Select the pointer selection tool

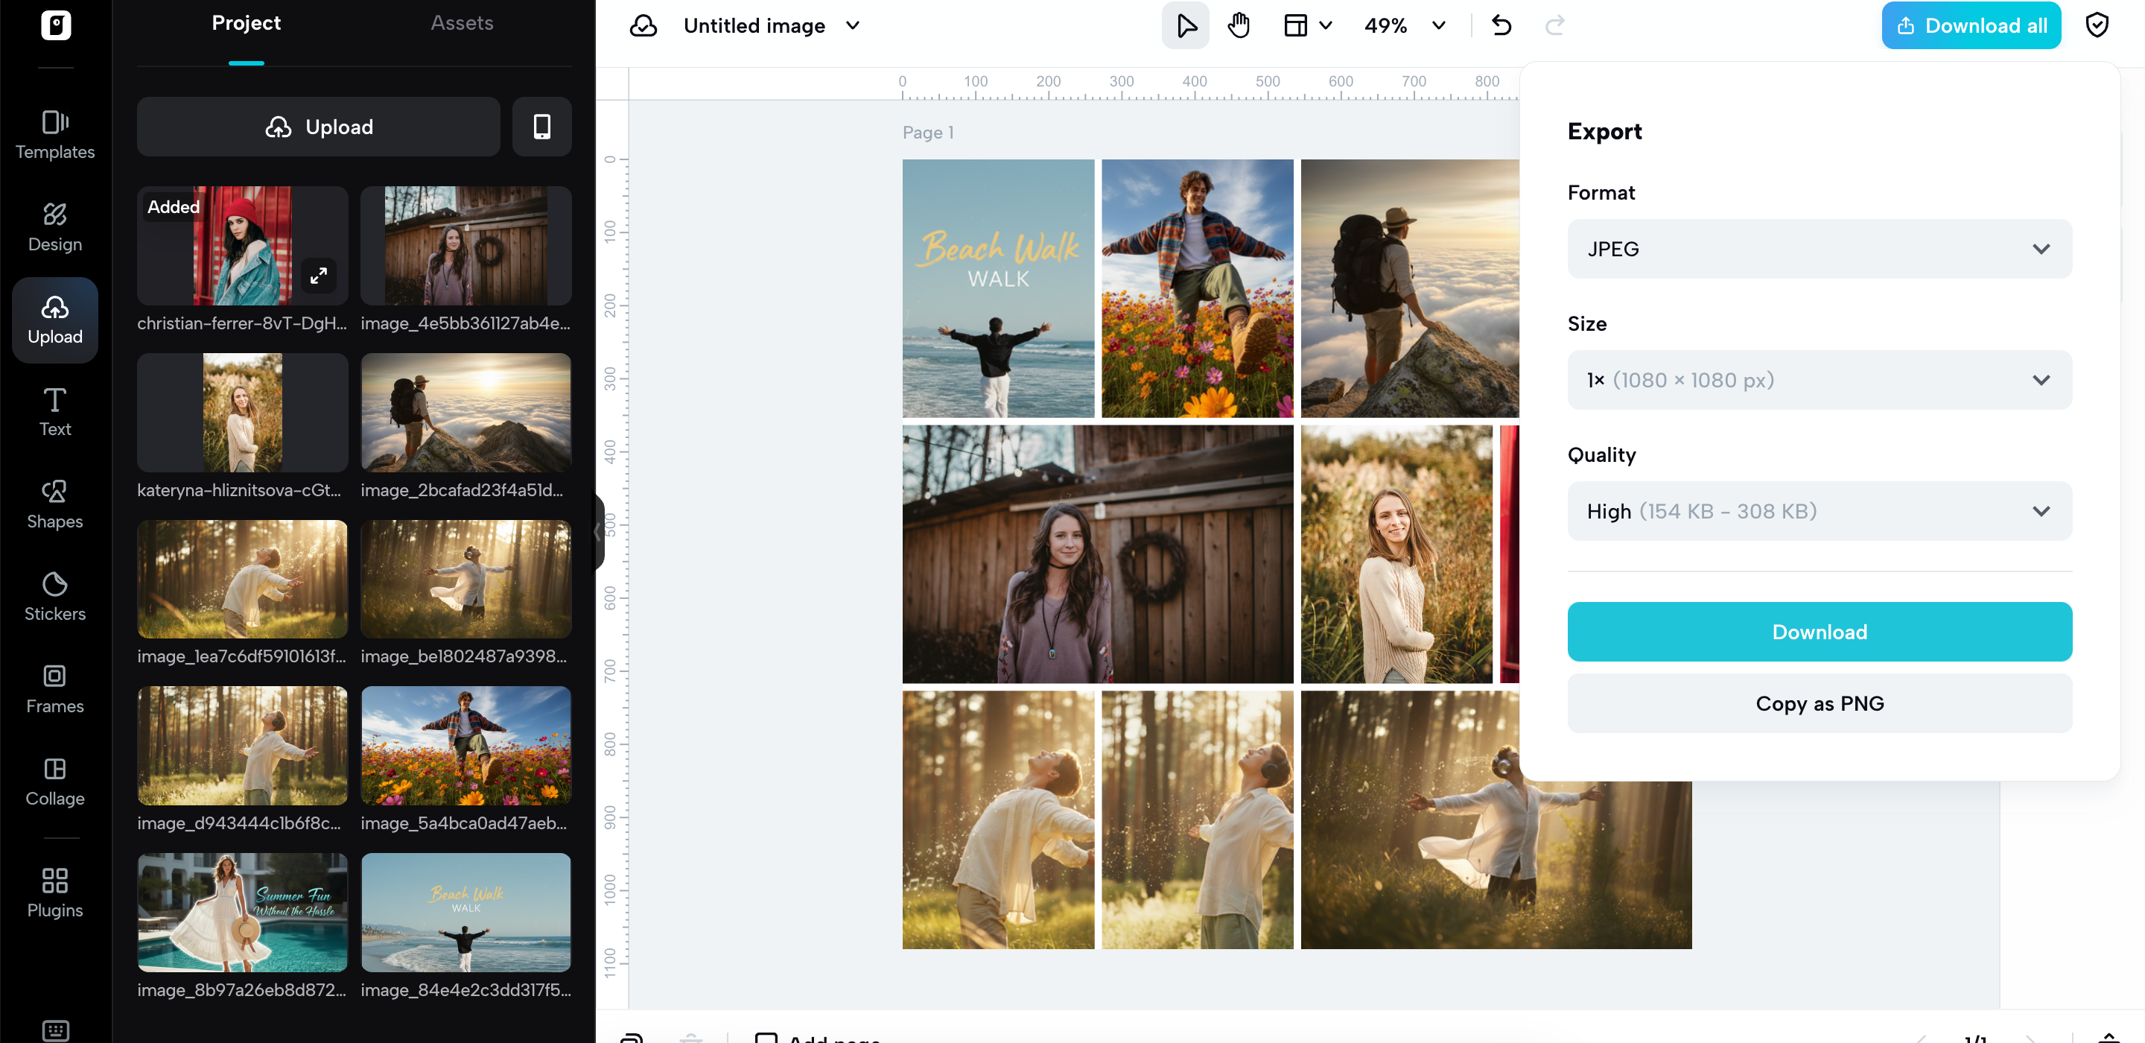1186,26
